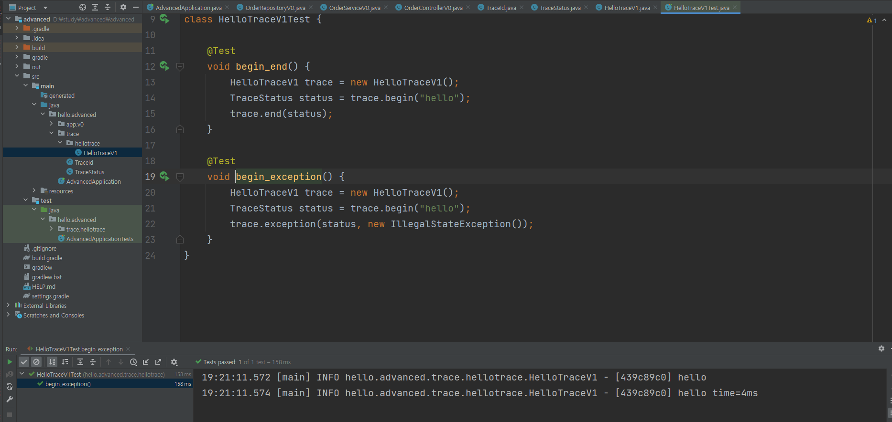
Task: Click the locate file target icon in Project panel
Action: coord(83,7)
